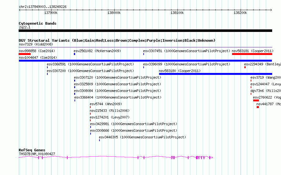Screen dimensions: 281x175
Task: Click the blue nsv583180 gain bar
Action: pyautogui.click(x=216, y=74)
